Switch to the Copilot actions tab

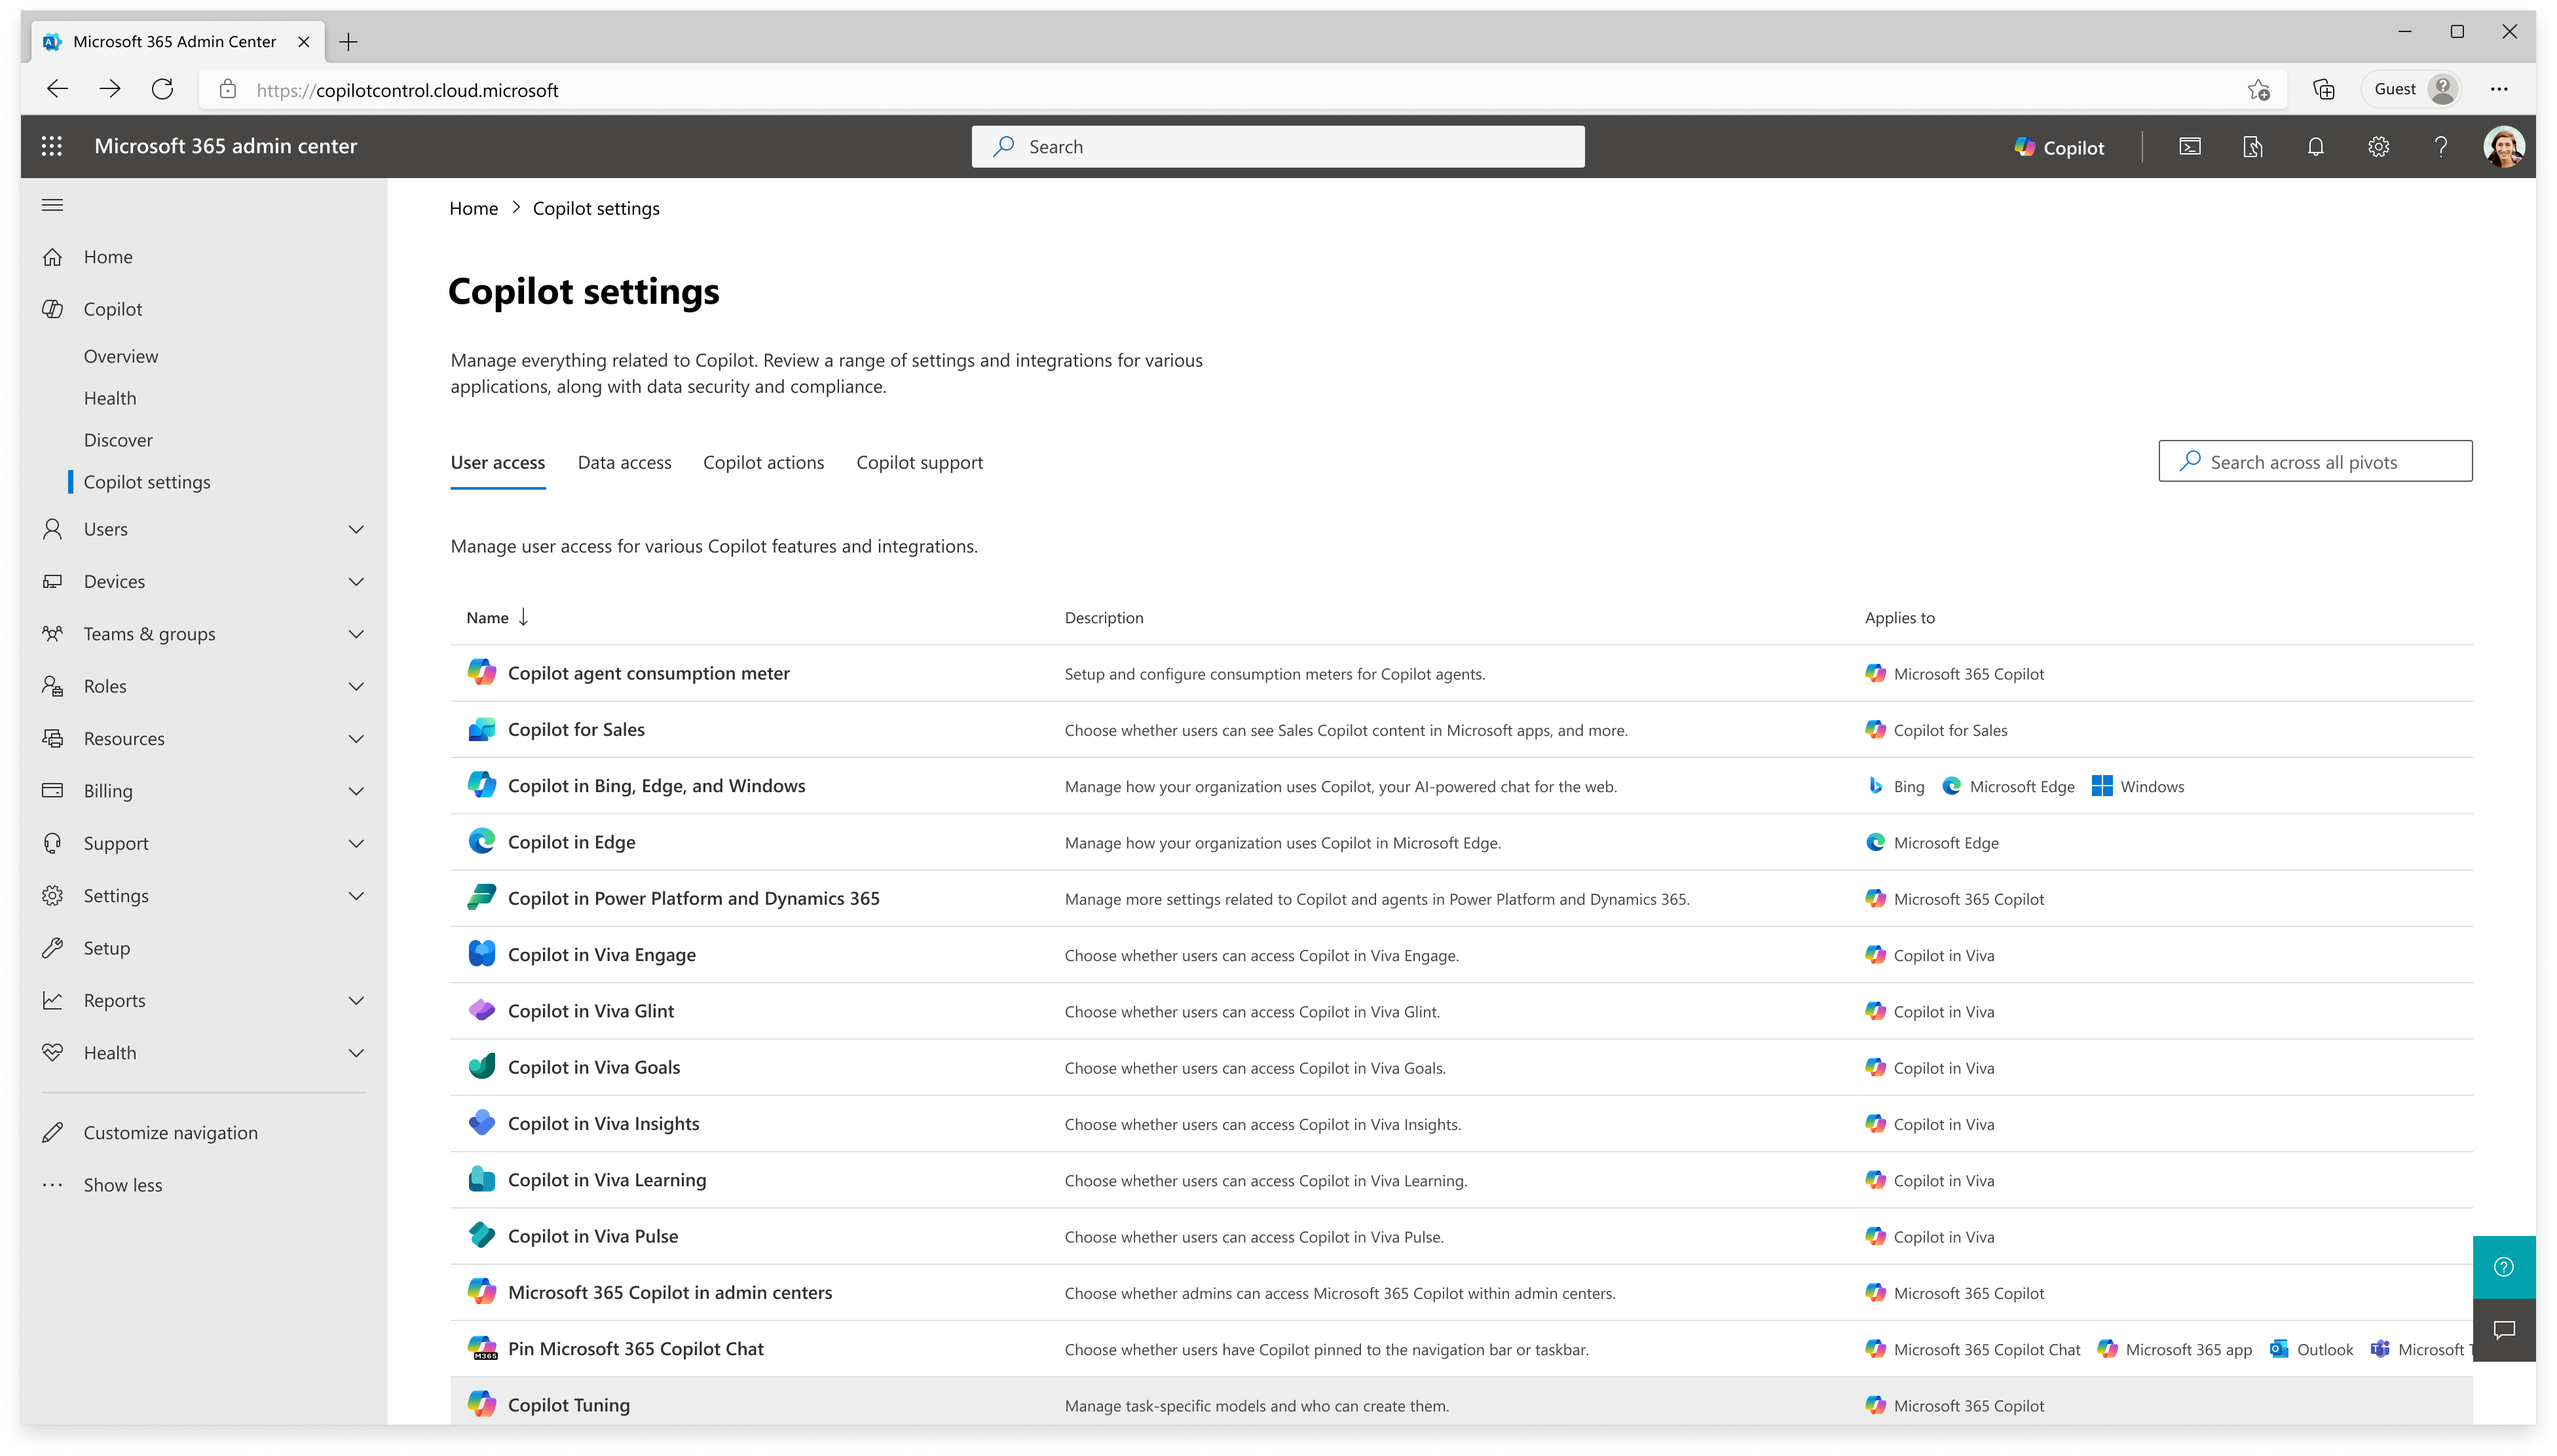click(x=763, y=462)
